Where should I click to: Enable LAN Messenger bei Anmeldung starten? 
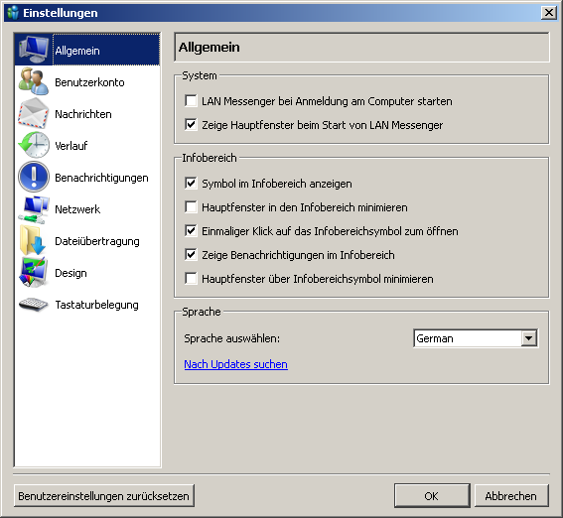click(191, 101)
